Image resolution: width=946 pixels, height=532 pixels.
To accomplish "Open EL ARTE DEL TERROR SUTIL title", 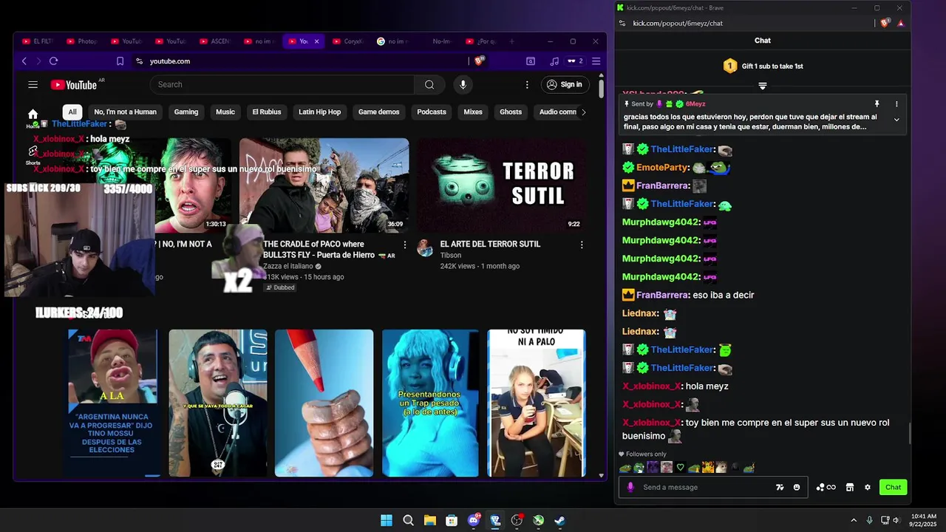I will coord(491,244).
